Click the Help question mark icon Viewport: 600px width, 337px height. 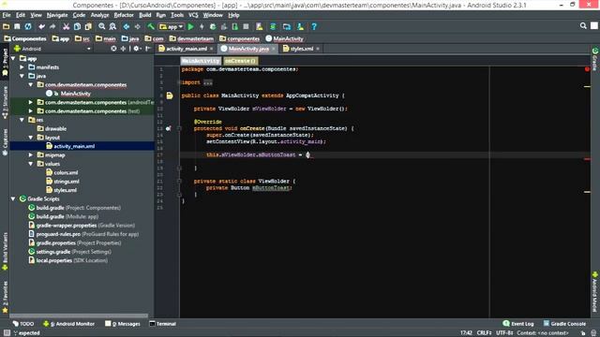point(314,27)
